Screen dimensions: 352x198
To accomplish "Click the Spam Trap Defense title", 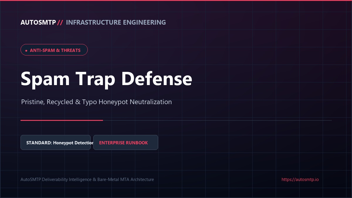I will (106, 79).
